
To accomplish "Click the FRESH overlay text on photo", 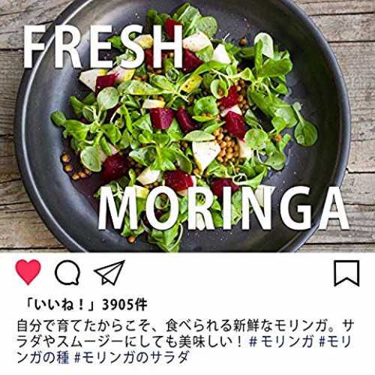I will (103, 46).
